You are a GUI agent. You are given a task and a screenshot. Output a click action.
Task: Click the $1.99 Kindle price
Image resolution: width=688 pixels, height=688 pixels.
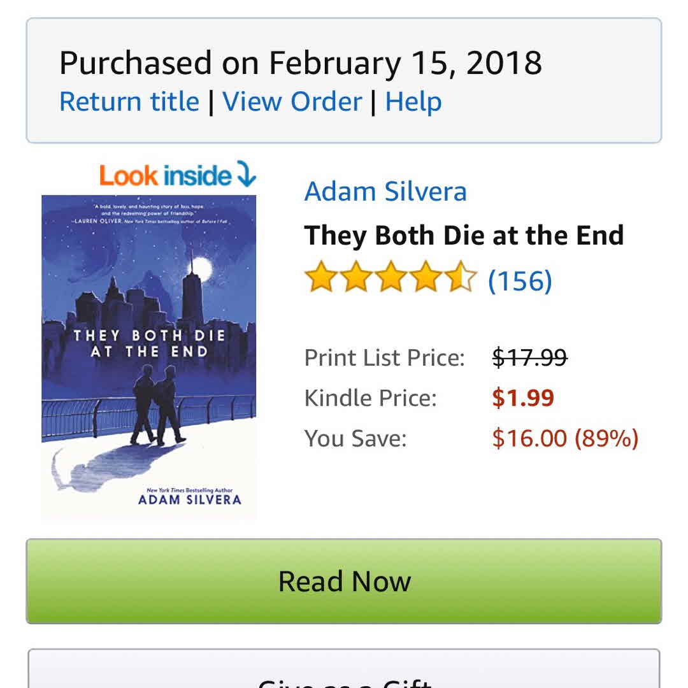tap(523, 398)
